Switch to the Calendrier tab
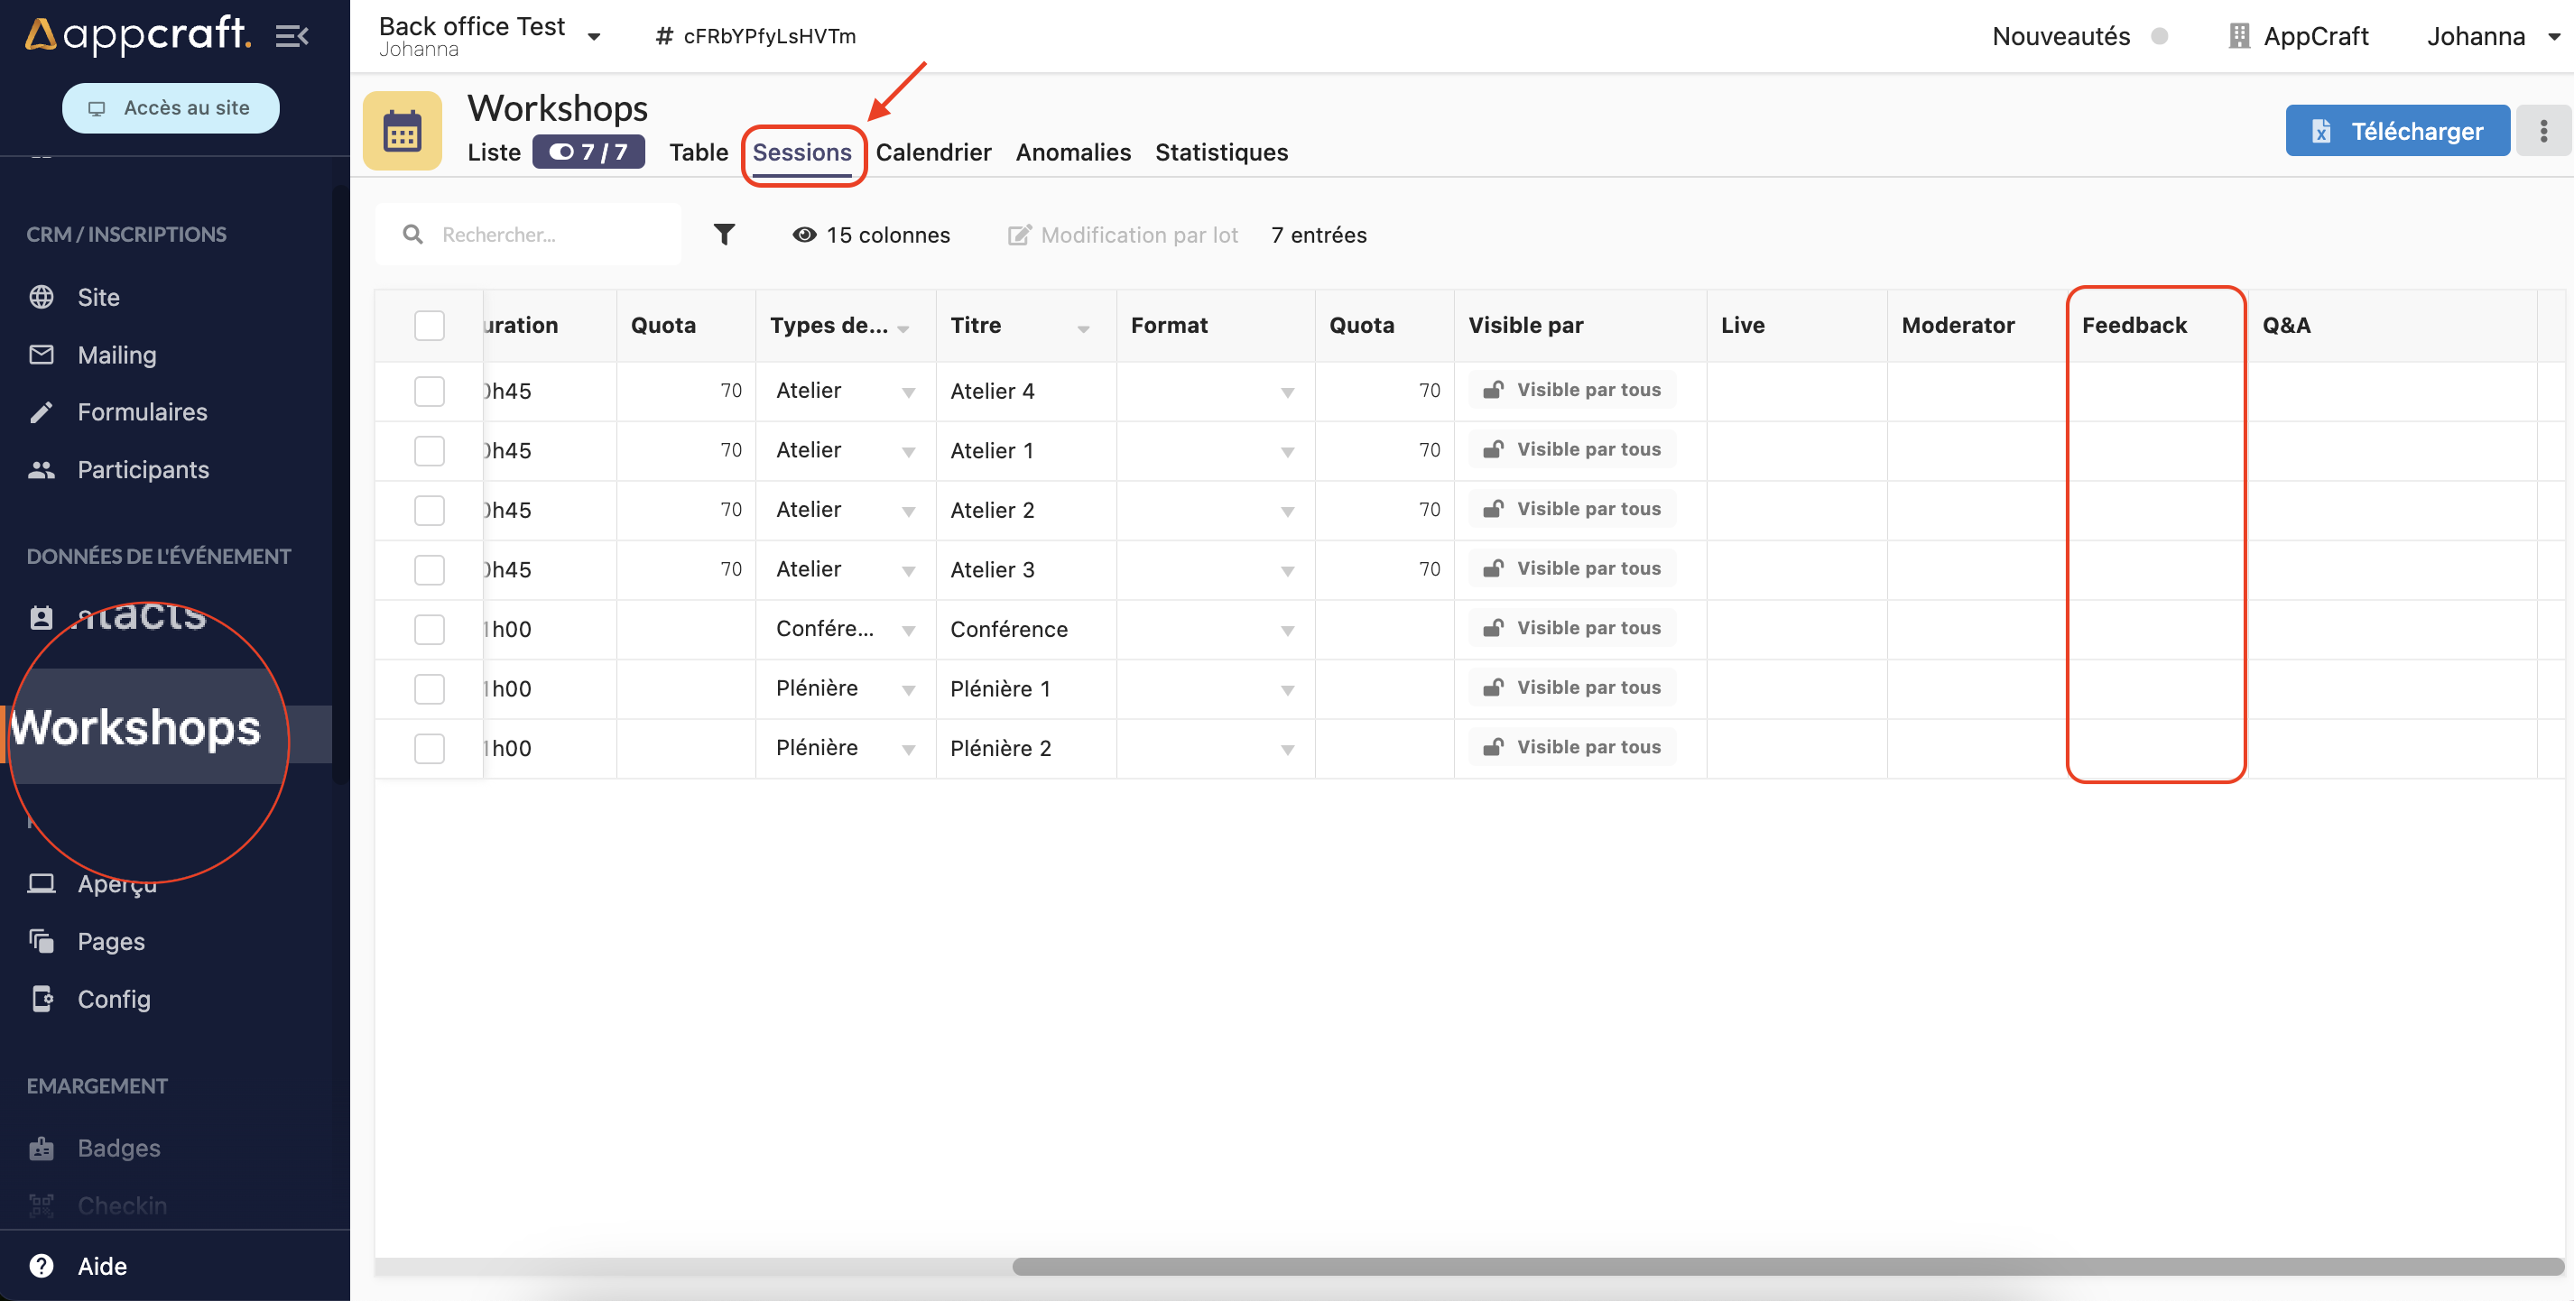 932,151
